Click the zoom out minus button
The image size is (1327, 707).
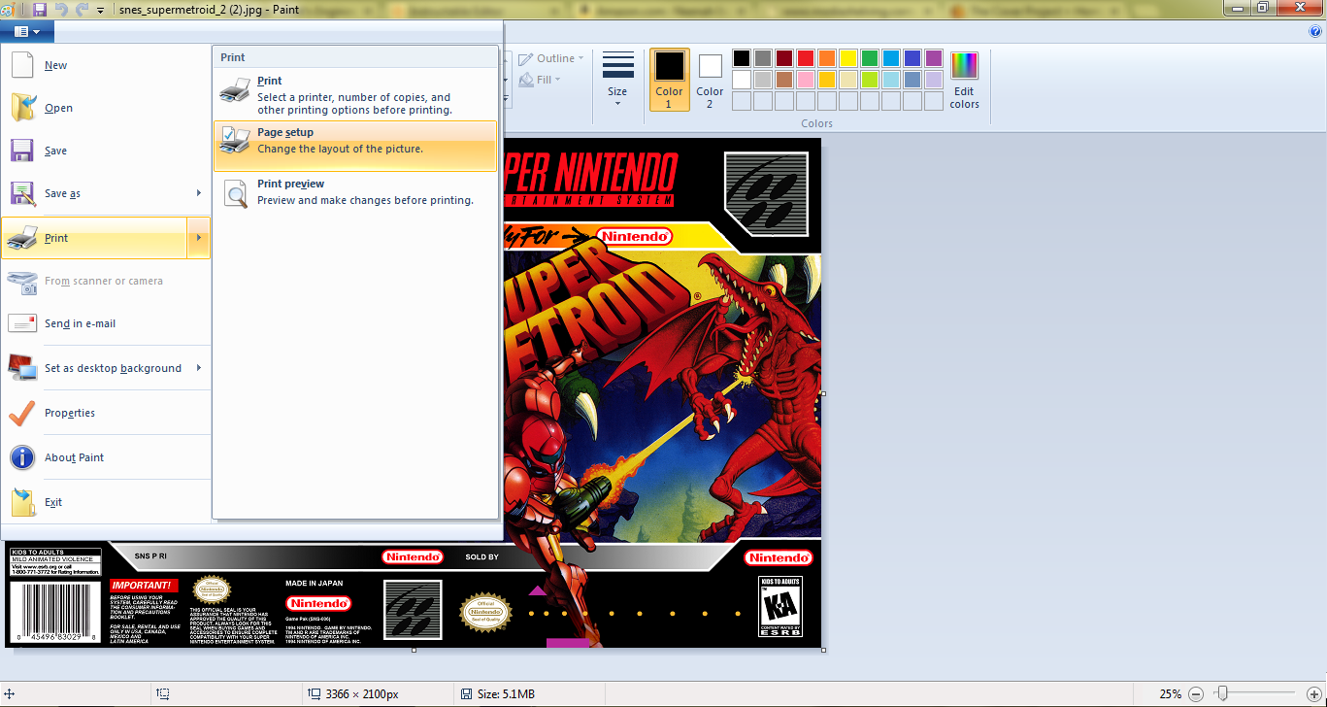coord(1196,693)
